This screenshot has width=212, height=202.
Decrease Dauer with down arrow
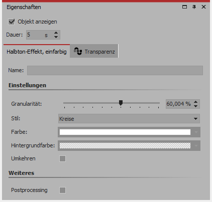coord(56,37)
